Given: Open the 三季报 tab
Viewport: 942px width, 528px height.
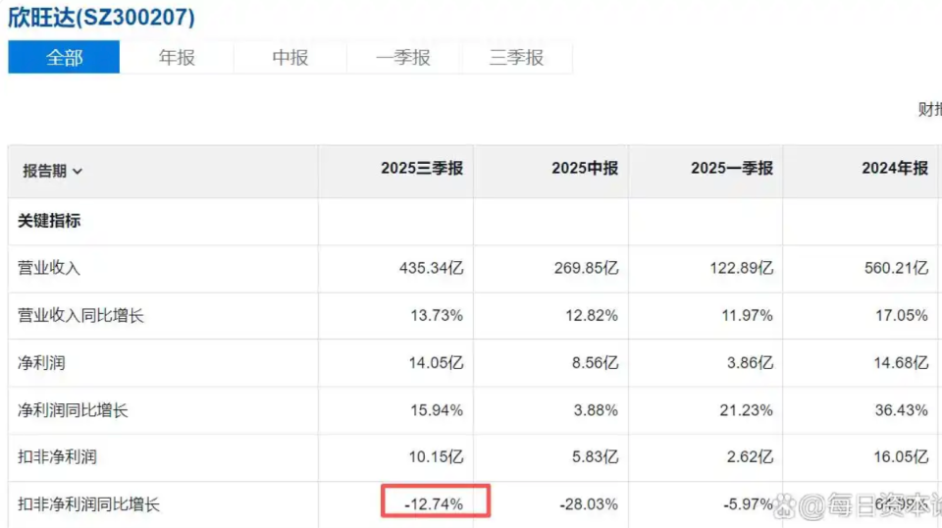Looking at the screenshot, I should click(x=516, y=57).
